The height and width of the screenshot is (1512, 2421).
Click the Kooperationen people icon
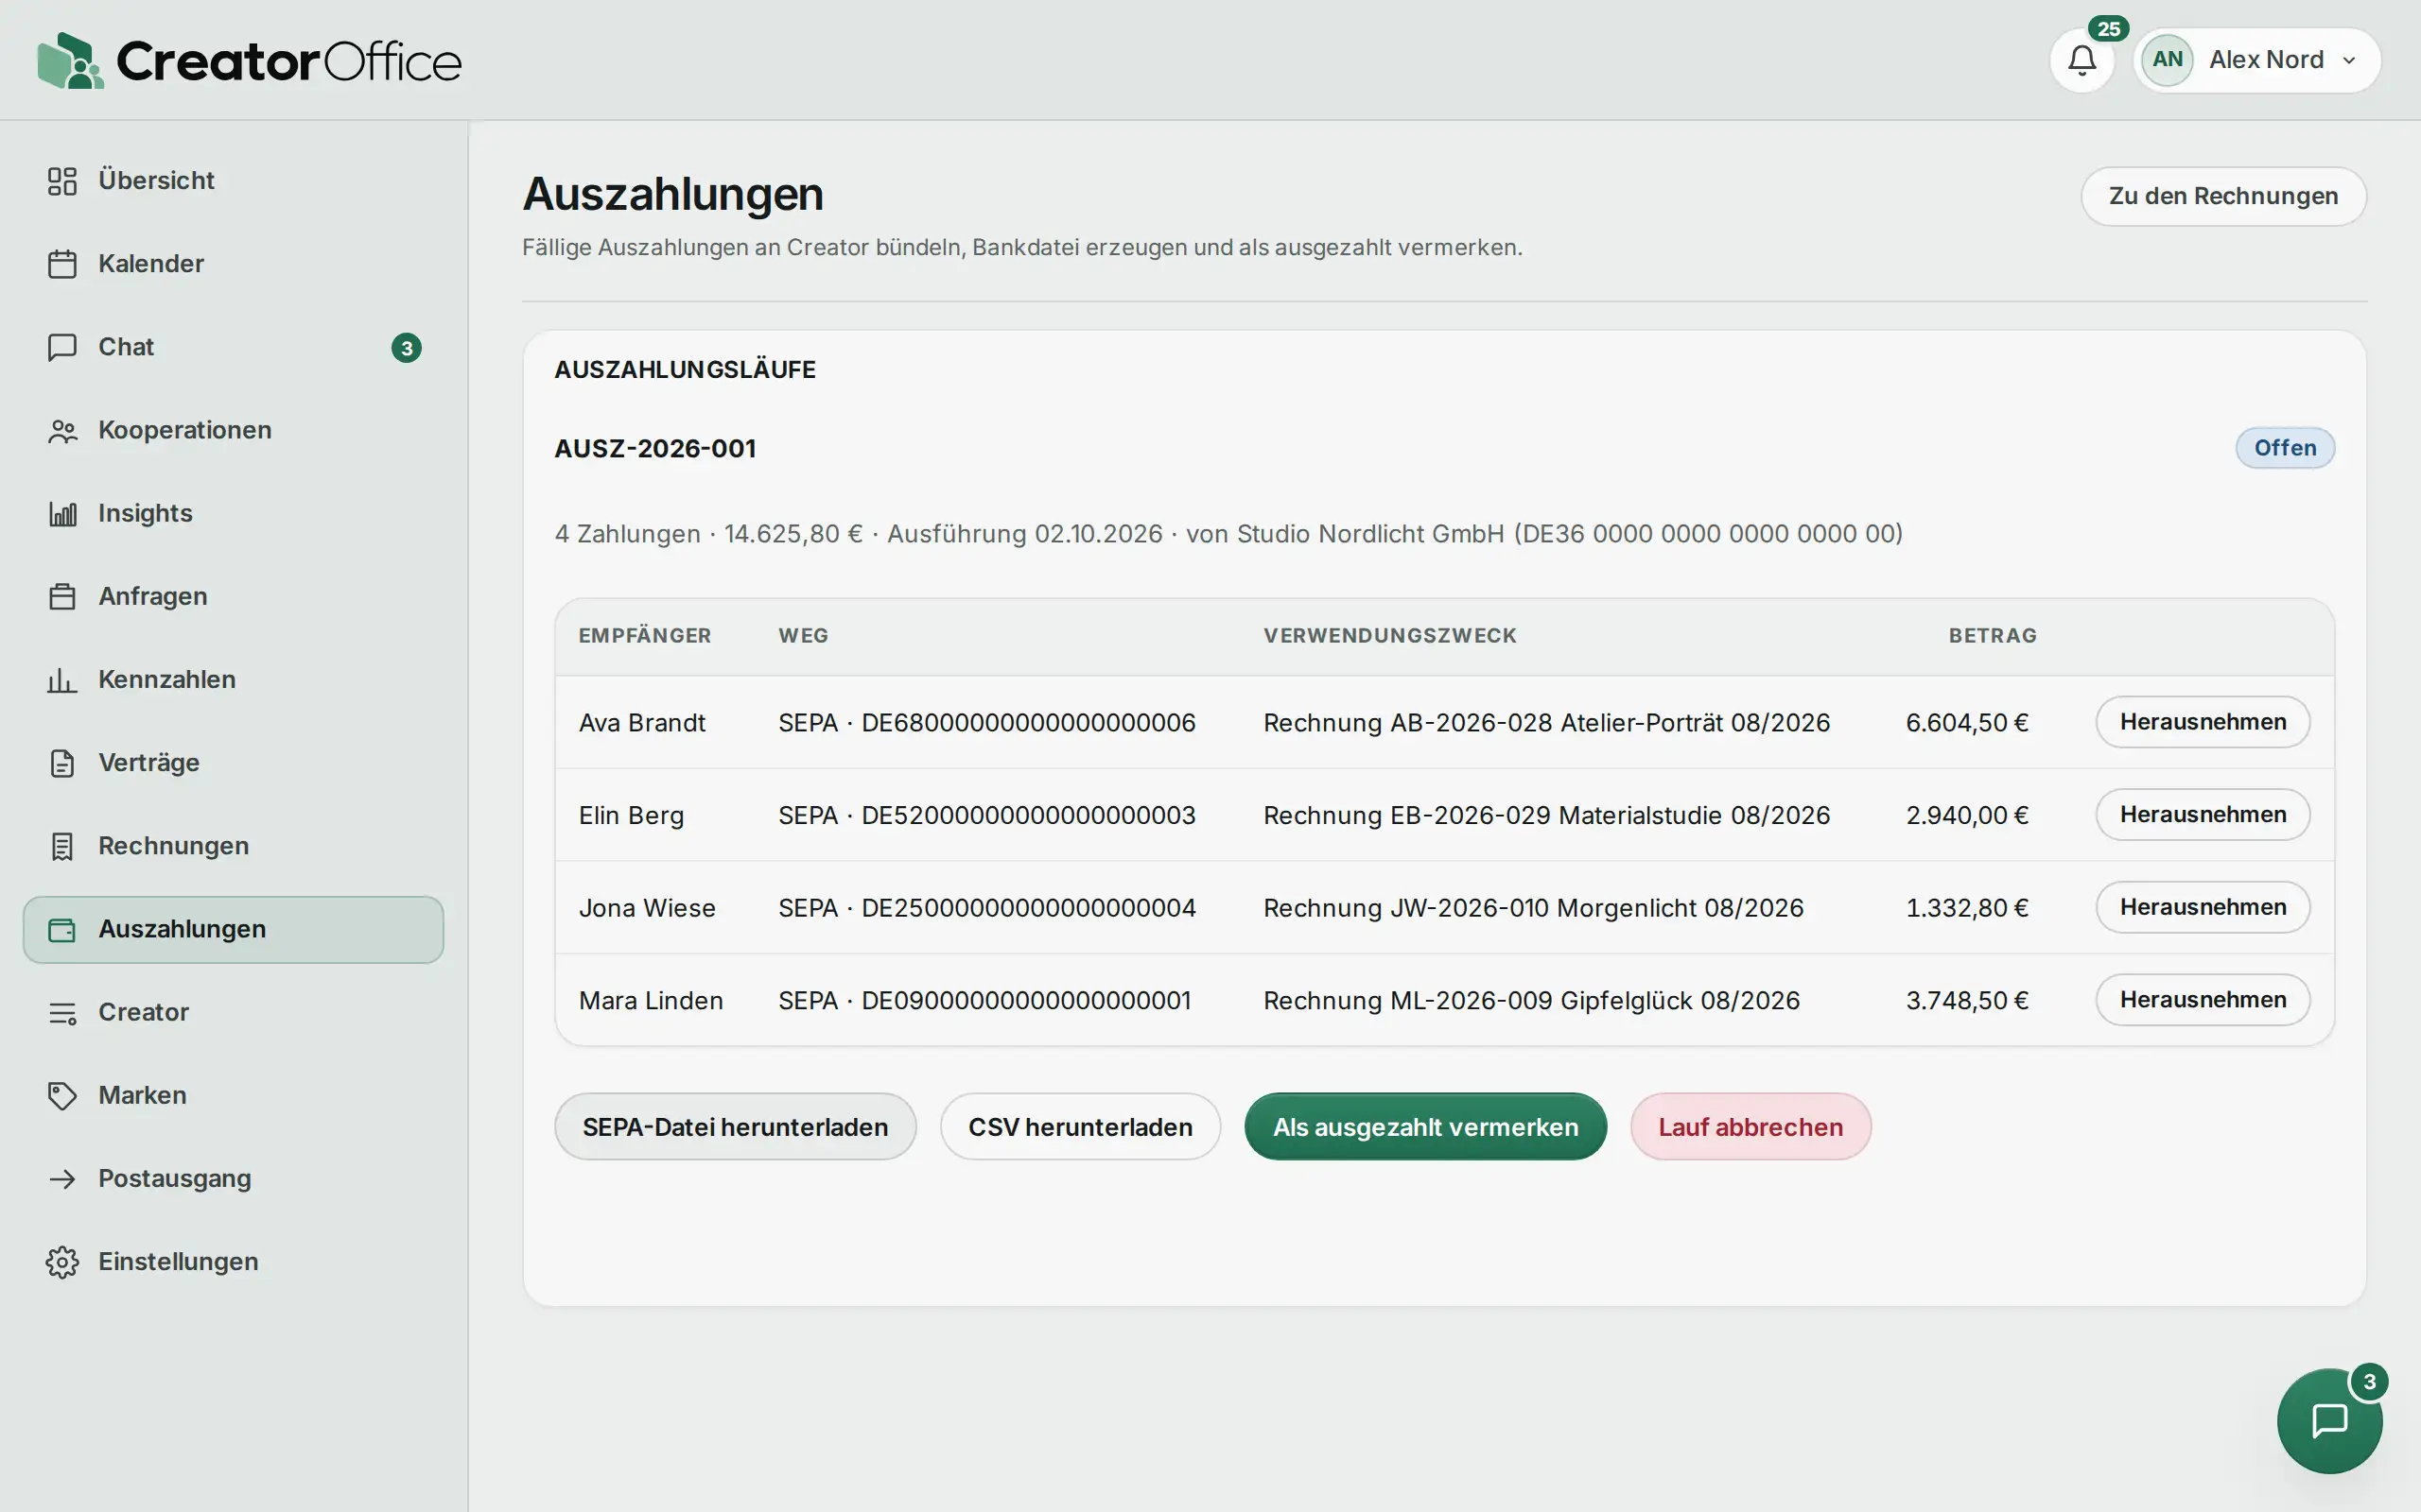tap(62, 430)
